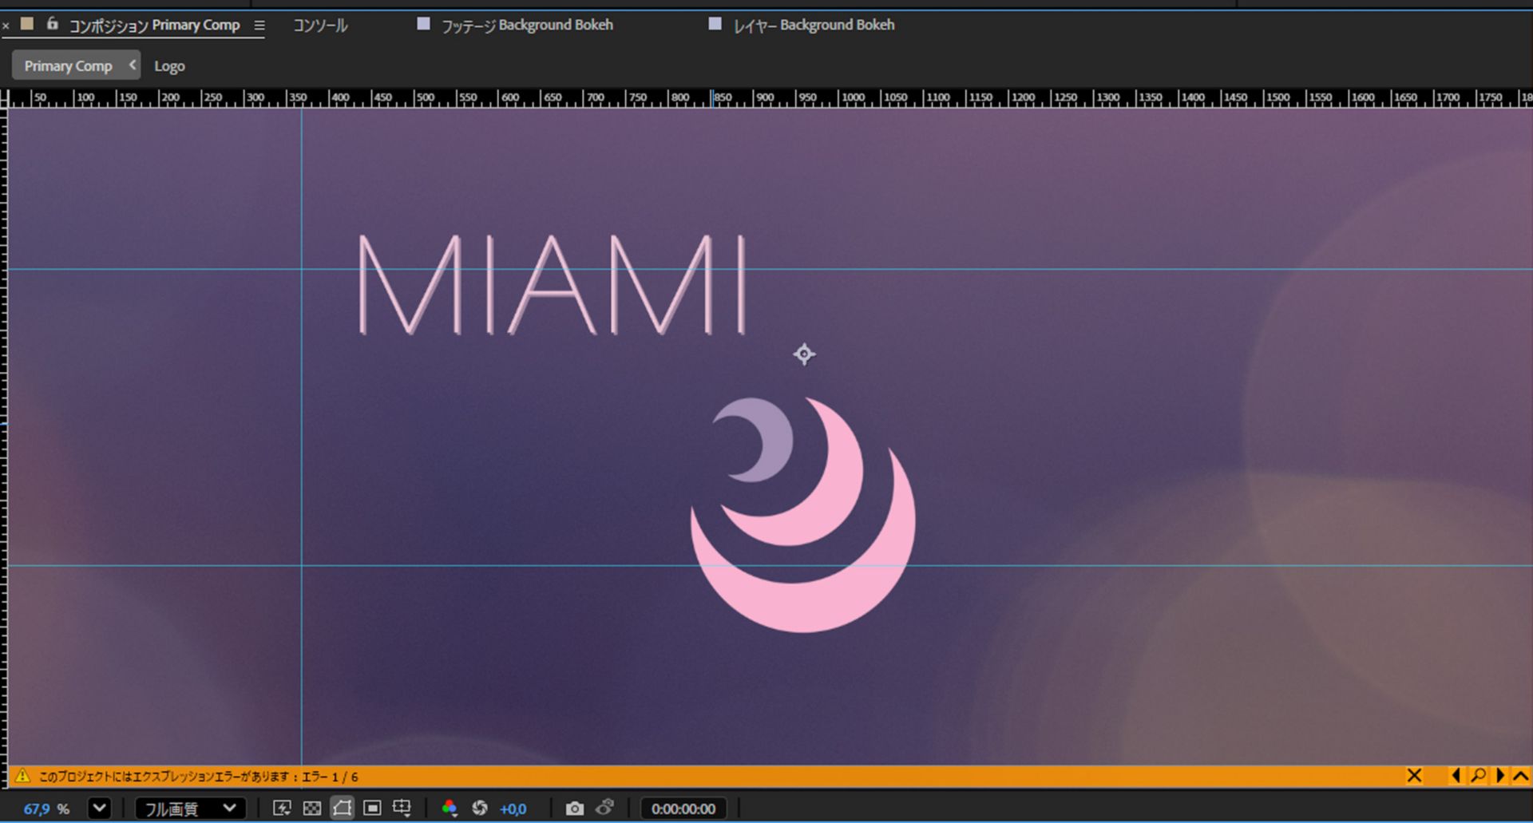
Task: Toggle the Fast Previews lightning icon
Action: click(x=282, y=809)
